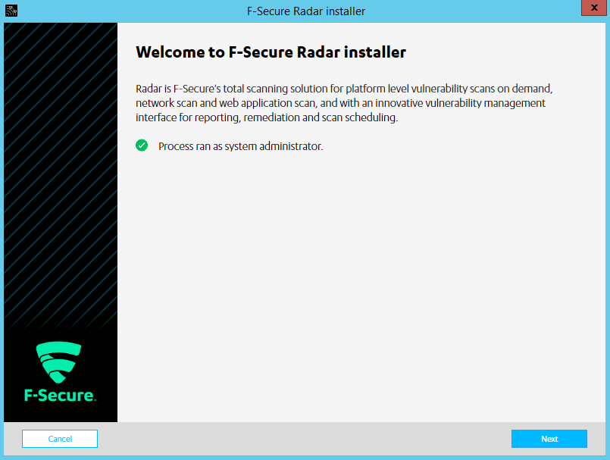Click the 'F-Secure Radar installer' window title

[306, 11]
